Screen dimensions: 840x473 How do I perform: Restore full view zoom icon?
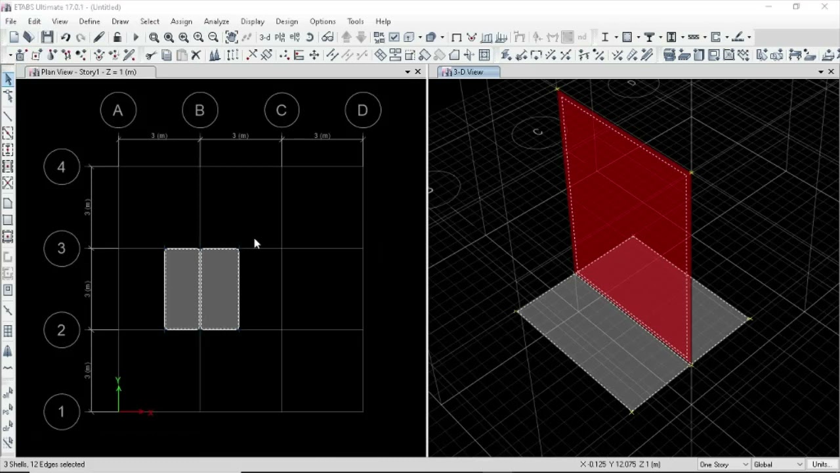(x=169, y=37)
